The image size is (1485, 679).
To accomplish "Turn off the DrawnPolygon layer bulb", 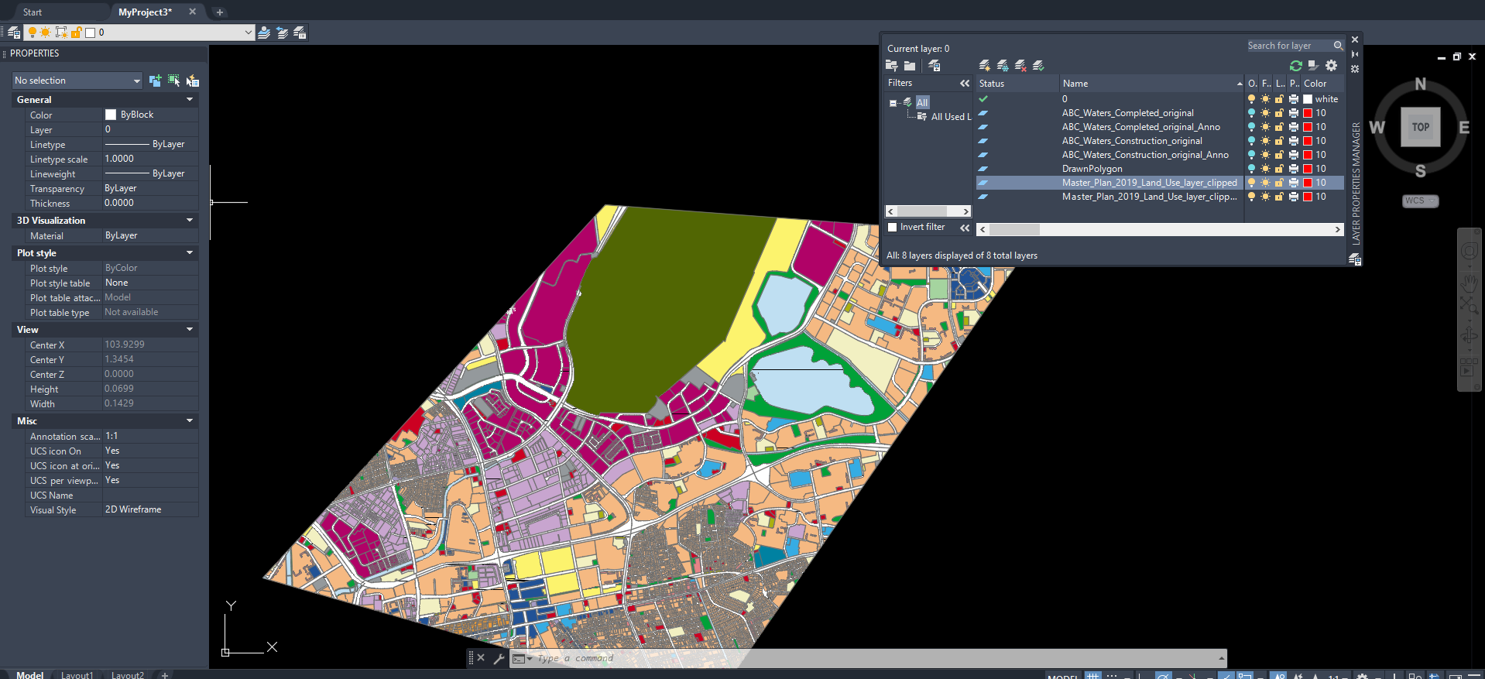I will pos(1251,169).
